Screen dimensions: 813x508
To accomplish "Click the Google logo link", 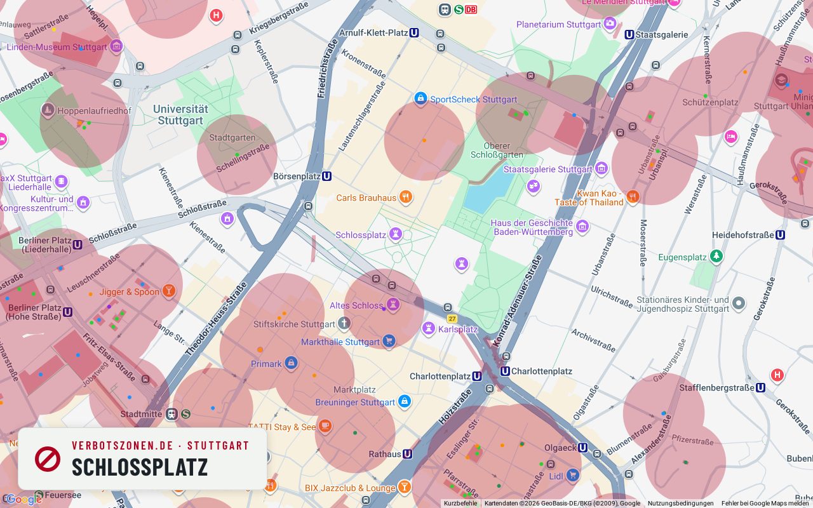I will tap(24, 500).
